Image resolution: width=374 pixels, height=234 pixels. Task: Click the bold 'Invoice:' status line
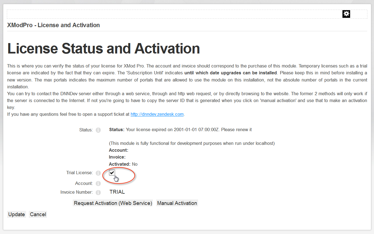tap(117, 157)
